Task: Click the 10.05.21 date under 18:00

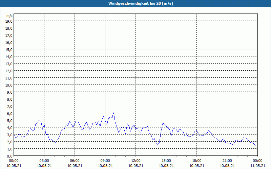Action: point(197,166)
